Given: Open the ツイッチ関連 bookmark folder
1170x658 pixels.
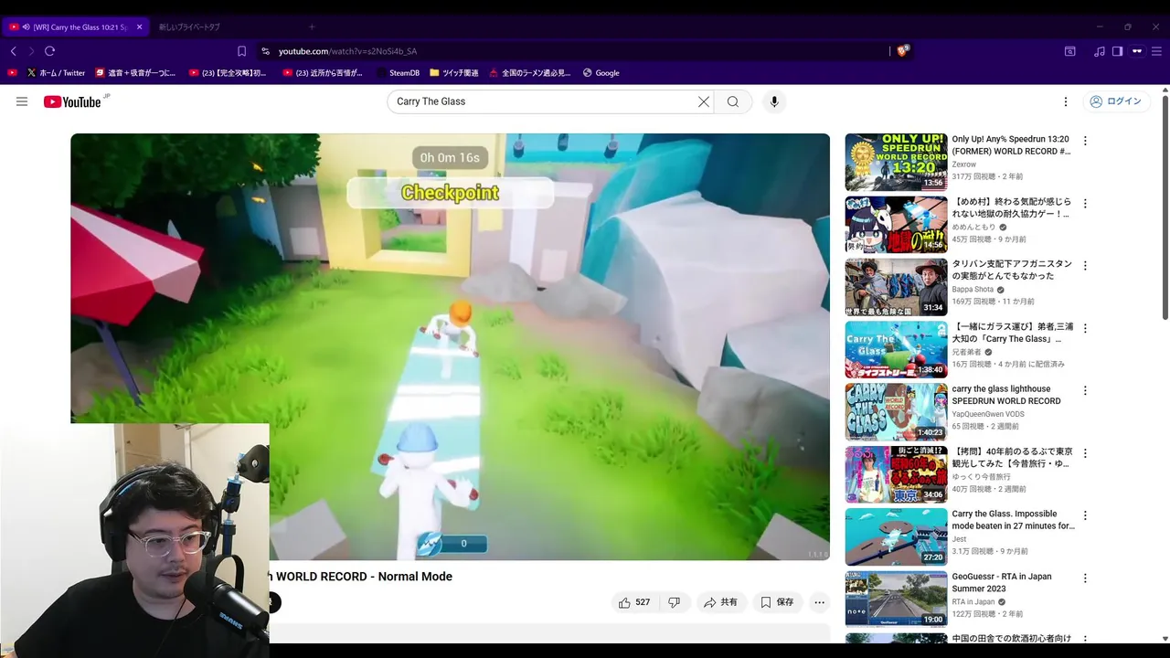Looking at the screenshot, I should click(x=453, y=73).
